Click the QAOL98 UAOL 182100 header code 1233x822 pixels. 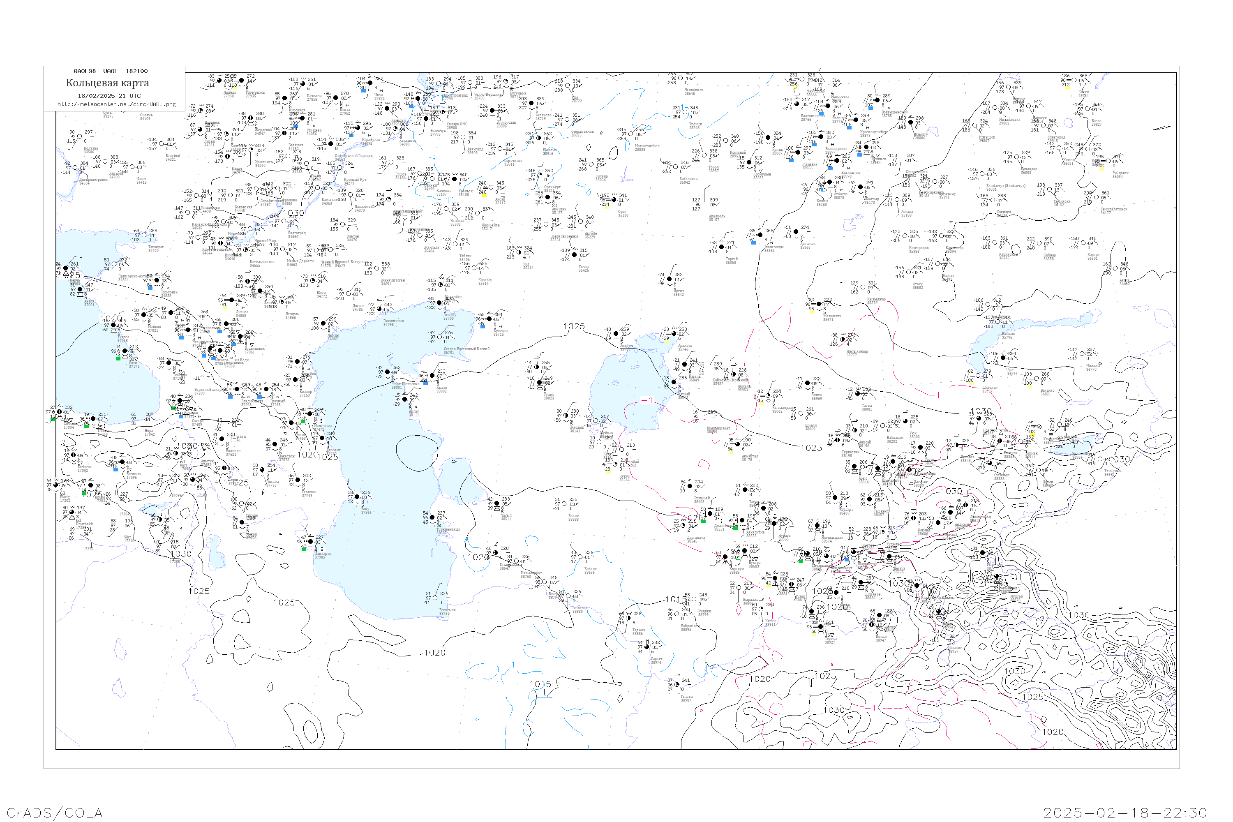coord(111,71)
